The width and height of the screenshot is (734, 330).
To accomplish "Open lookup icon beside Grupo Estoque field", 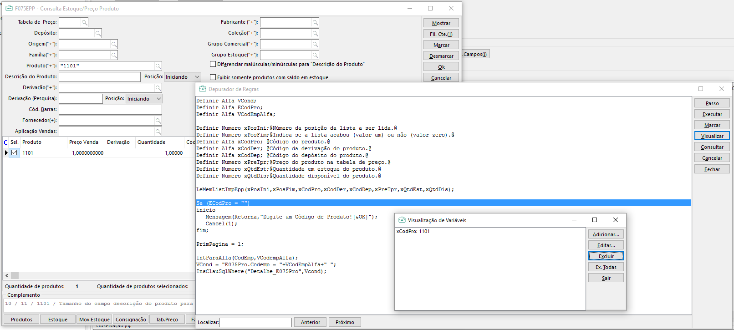I will tap(315, 55).
